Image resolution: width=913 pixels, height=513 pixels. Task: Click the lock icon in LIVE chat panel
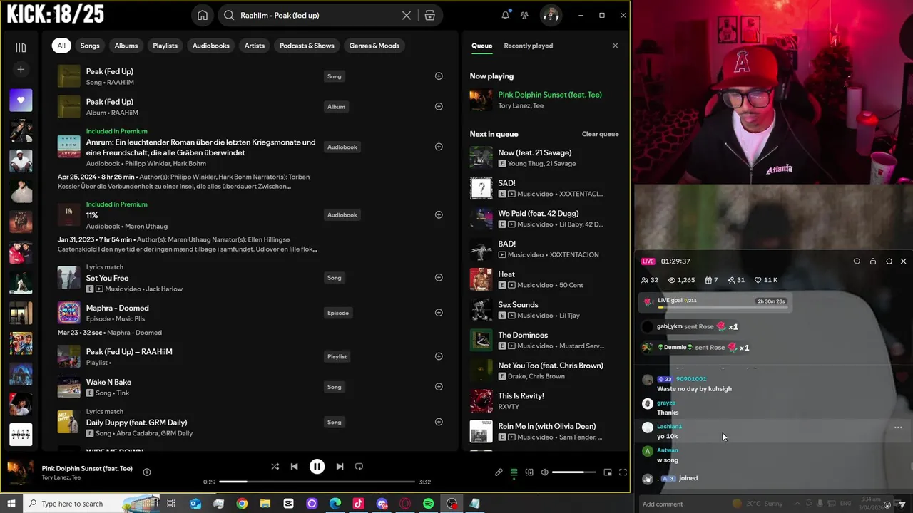click(873, 261)
